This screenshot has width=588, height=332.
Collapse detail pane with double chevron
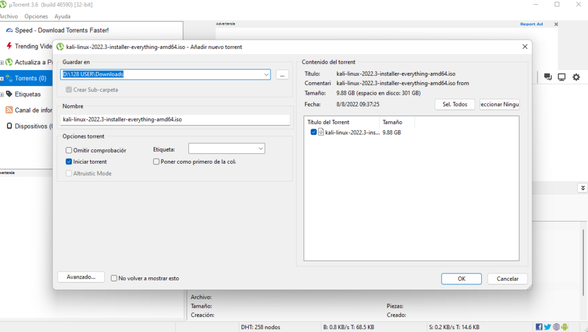582,188
